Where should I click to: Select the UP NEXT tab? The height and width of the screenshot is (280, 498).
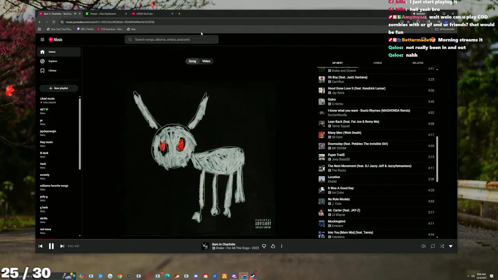337,63
